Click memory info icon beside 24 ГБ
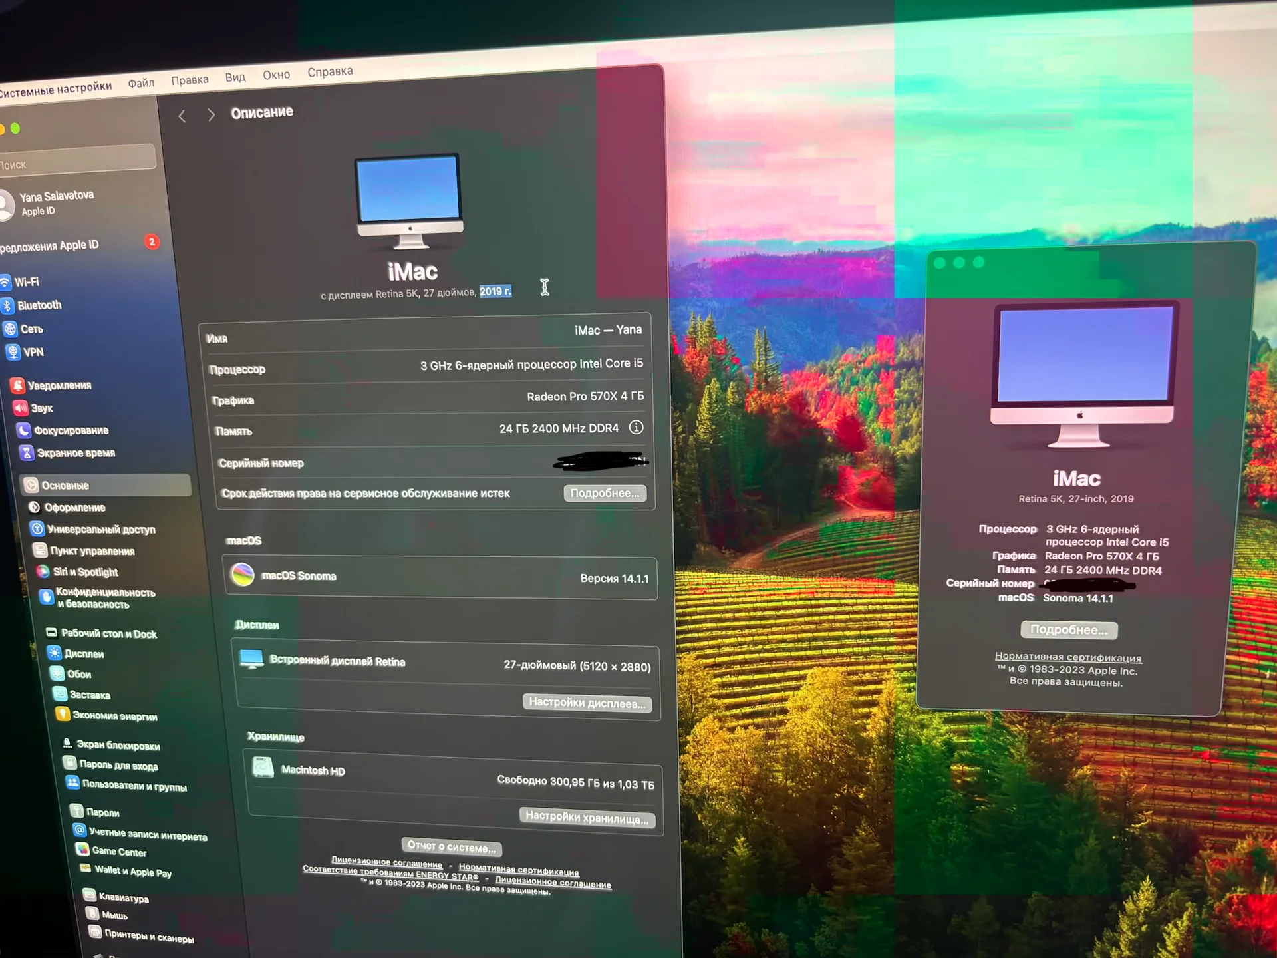This screenshot has width=1277, height=958. [637, 428]
